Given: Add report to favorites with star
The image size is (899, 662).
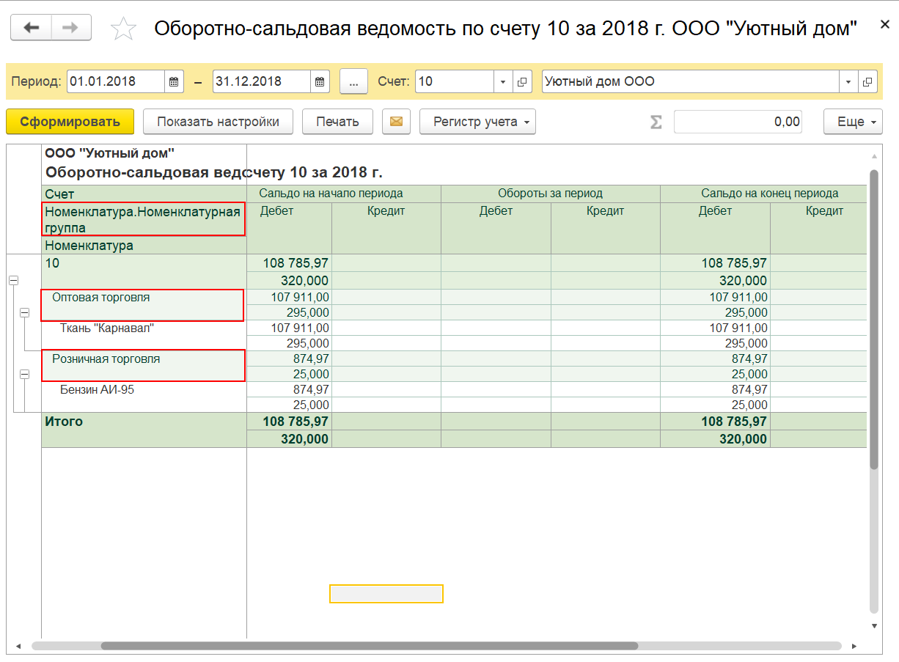Looking at the screenshot, I should [x=122, y=29].
